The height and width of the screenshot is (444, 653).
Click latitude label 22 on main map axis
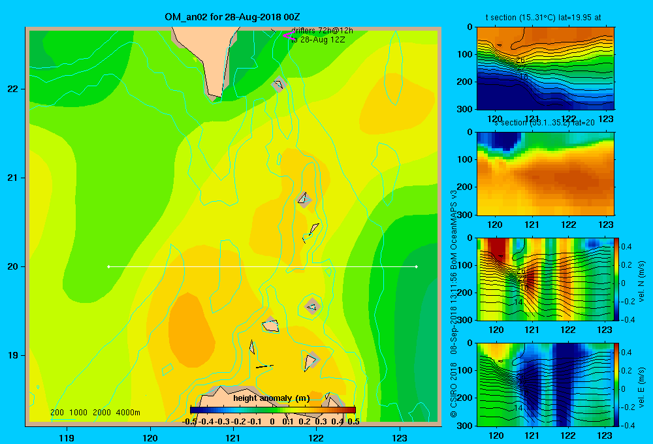pos(13,89)
